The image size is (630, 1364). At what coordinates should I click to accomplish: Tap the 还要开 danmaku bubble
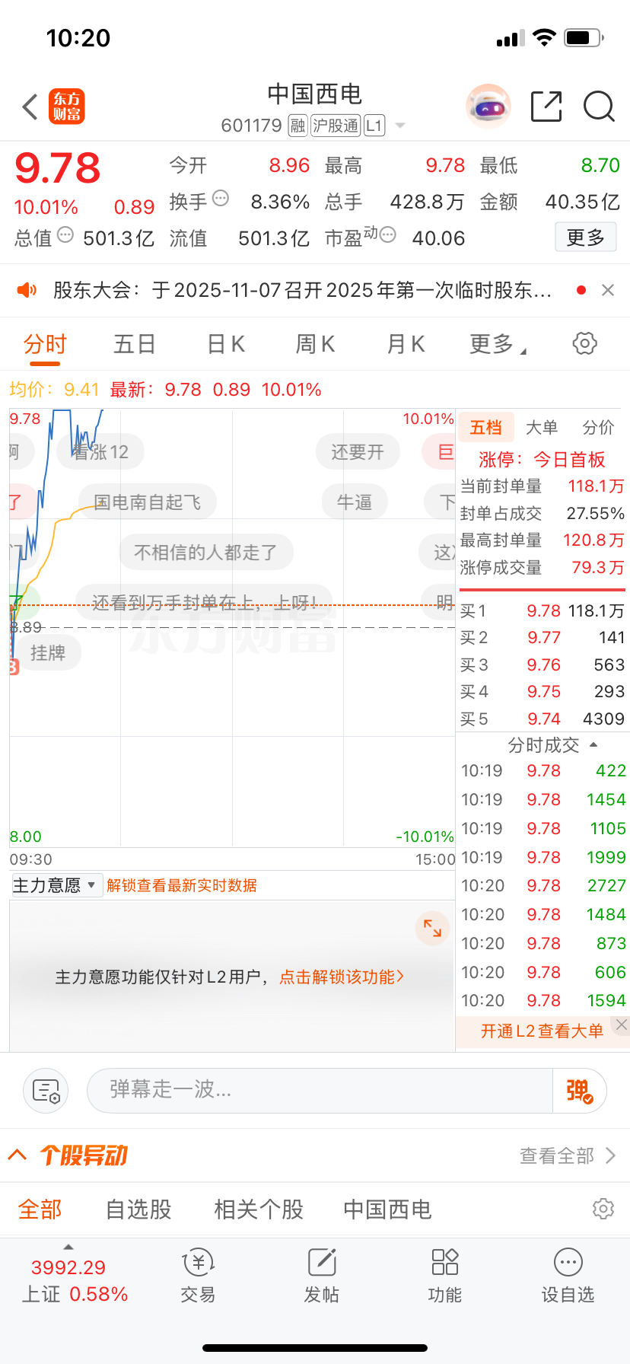[358, 452]
